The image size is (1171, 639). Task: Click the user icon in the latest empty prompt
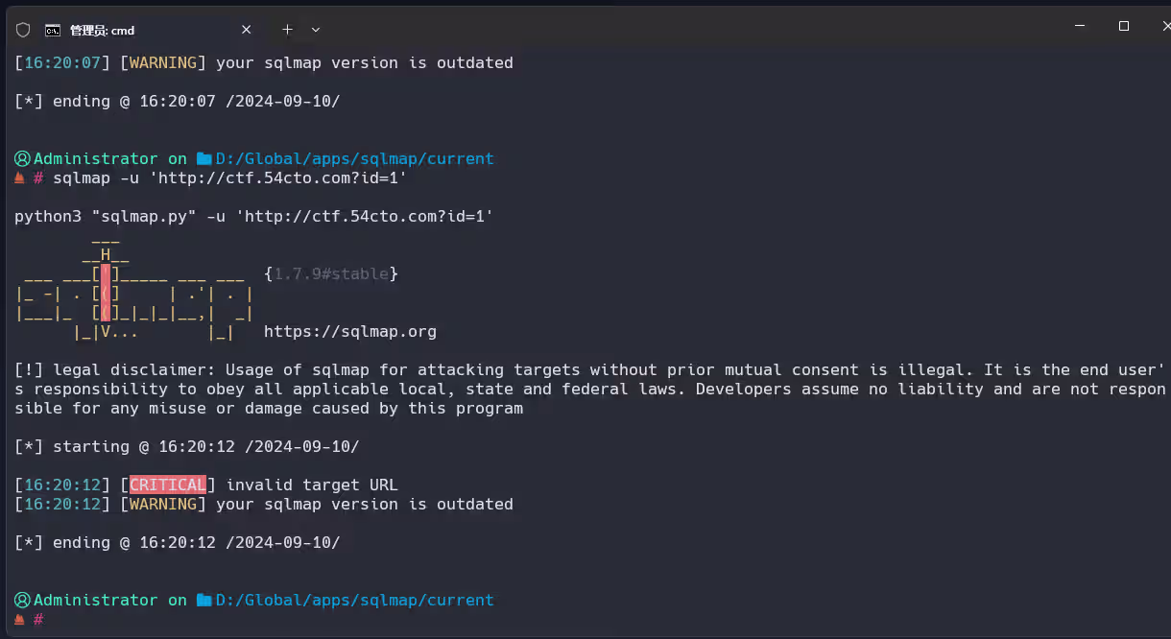(x=22, y=601)
